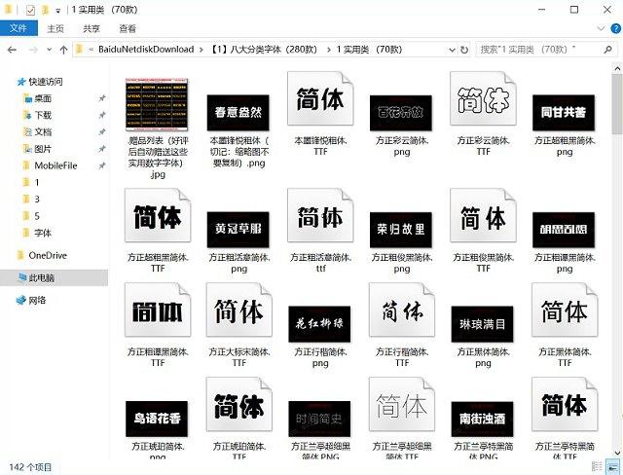623x475 pixels.
Task: Select the 方正兰亭特黑简体.TTF font file
Action: pos(565,404)
